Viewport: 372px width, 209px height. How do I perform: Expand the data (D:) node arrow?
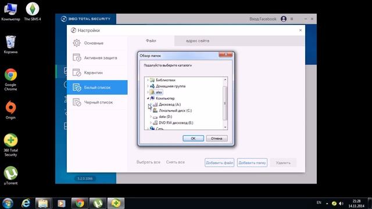(x=151, y=117)
